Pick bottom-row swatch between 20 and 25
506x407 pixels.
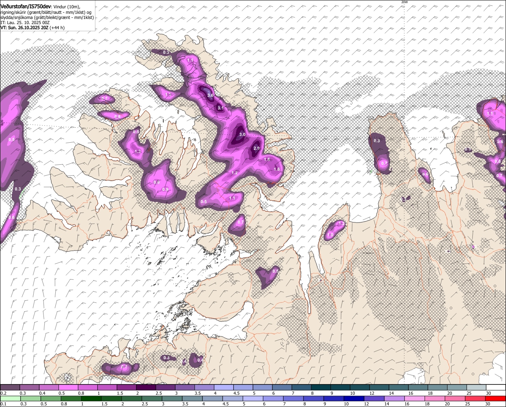455,398
